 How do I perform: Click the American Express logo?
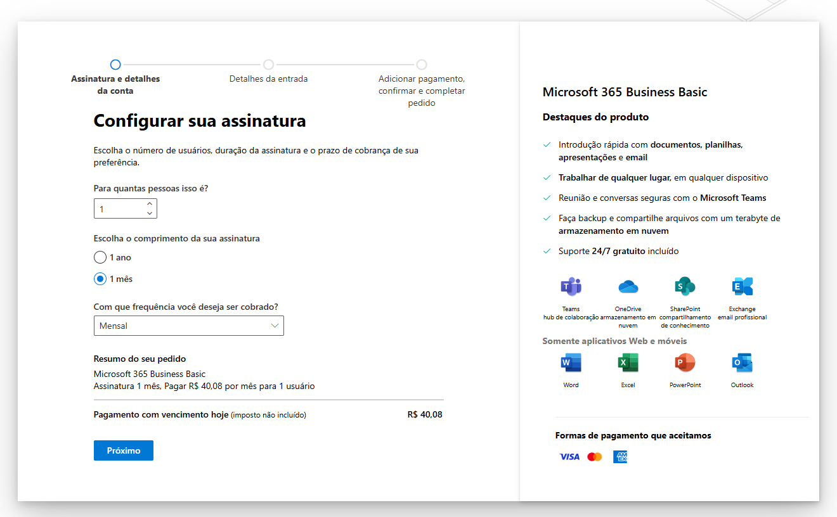(x=620, y=457)
